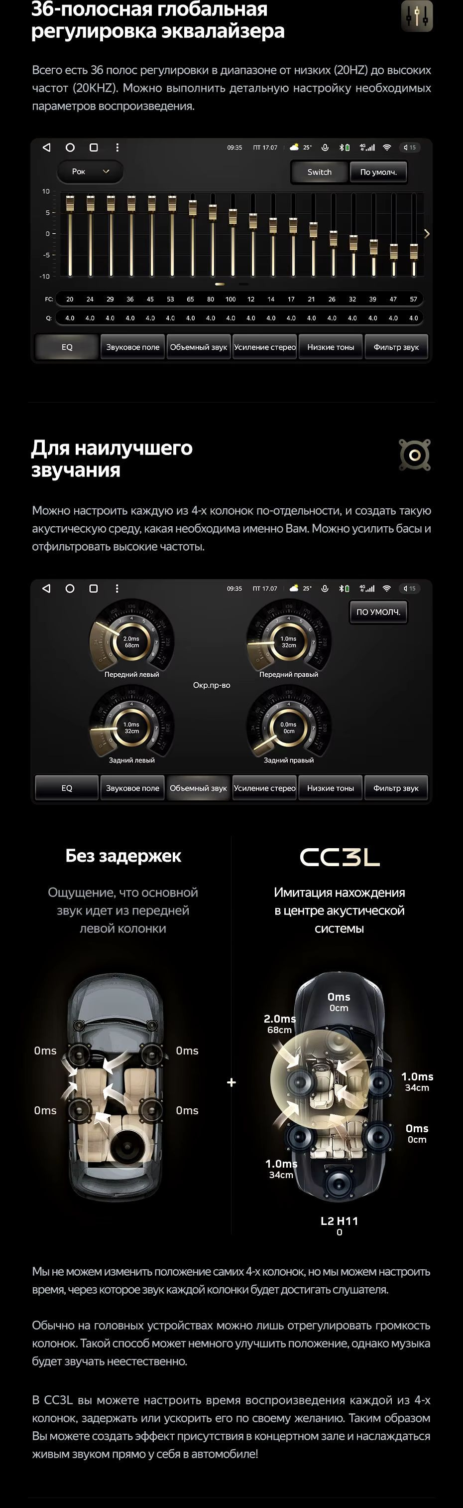Open the three-dot menu in equalizer screen

tap(117, 148)
